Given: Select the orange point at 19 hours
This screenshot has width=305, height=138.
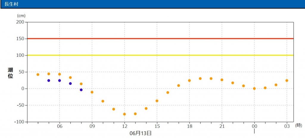Looking at the screenshot, I should pyautogui.click(x=200, y=79).
